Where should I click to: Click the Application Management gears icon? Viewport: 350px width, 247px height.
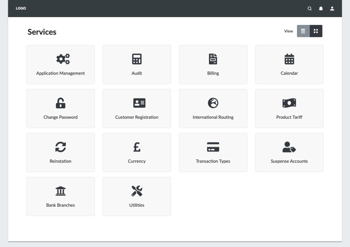(61, 59)
